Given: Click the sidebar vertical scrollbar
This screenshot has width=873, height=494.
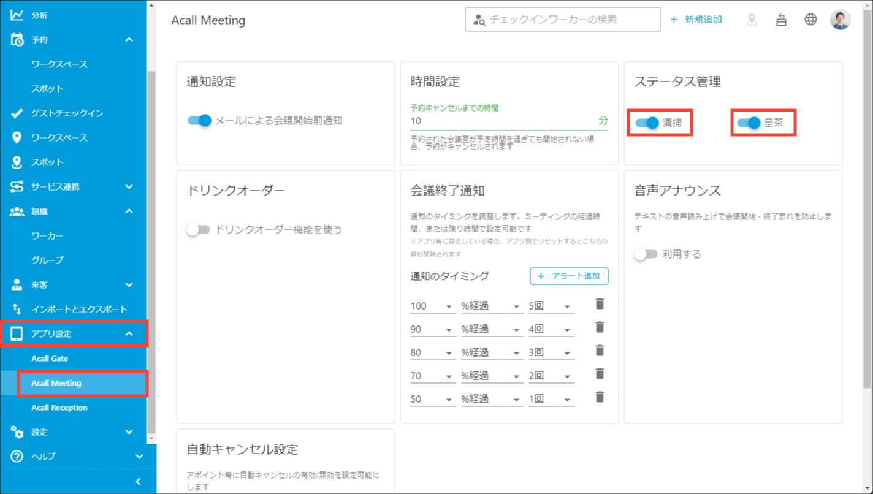Looking at the screenshot, I should click(151, 251).
